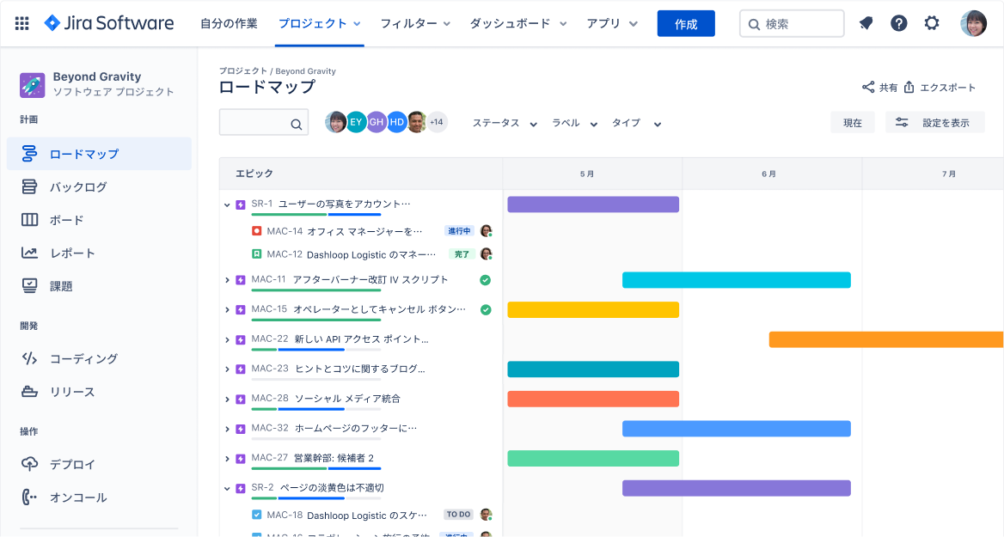Image resolution: width=1004 pixels, height=537 pixels.
Task: Toggle the HD avatar assignee filter
Action: point(396,122)
